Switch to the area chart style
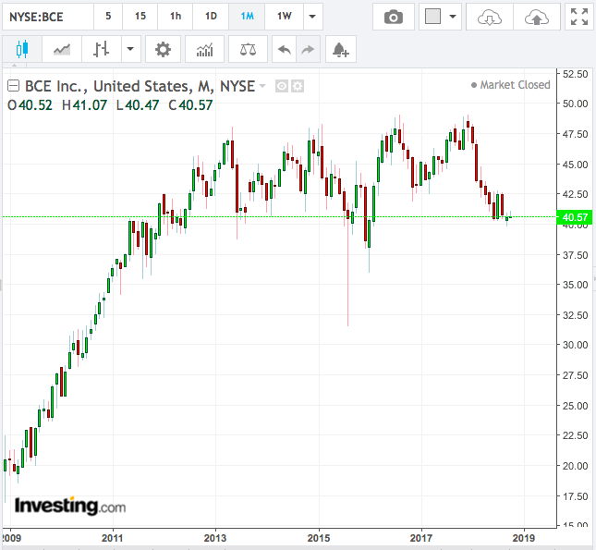596x550 pixels. click(x=62, y=49)
